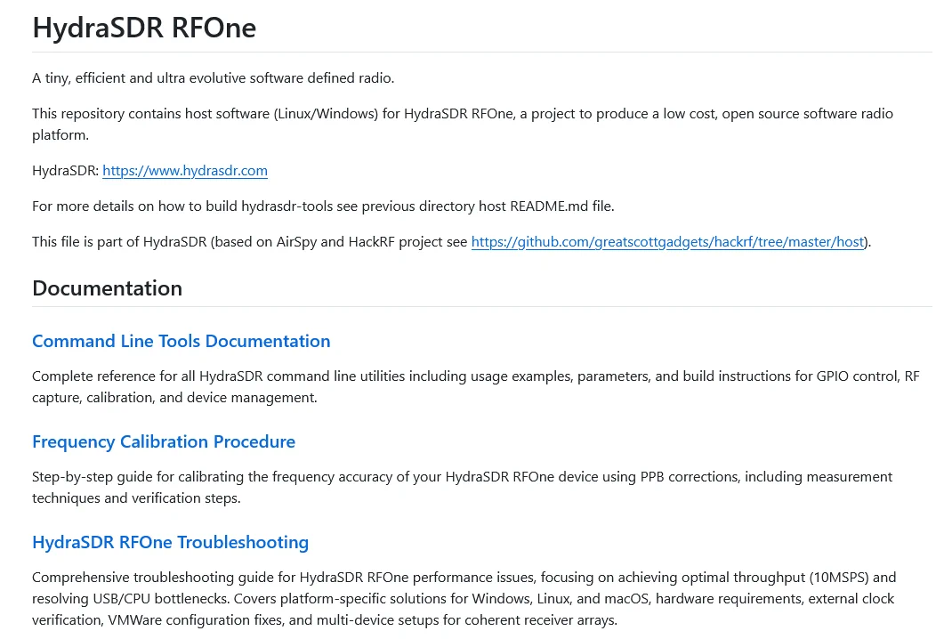Click text 'Complete reference for all HydraSDR command'
This screenshot has height=639, width=944.
[182, 376]
